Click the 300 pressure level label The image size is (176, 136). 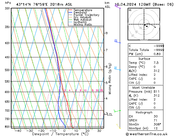pyautogui.click(x=8, y=8)
